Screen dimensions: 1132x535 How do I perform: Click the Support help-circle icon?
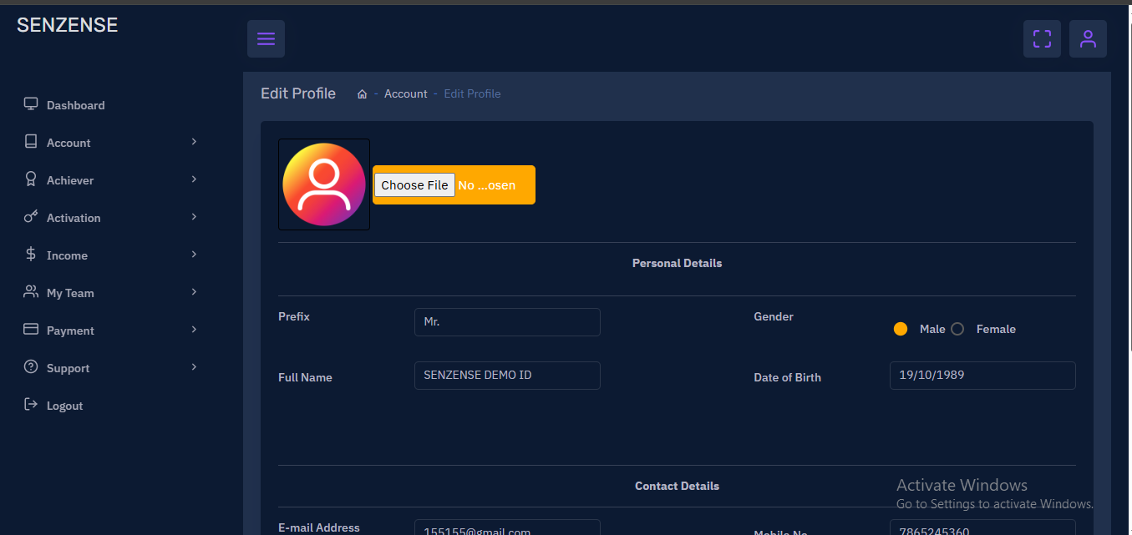[x=31, y=367]
